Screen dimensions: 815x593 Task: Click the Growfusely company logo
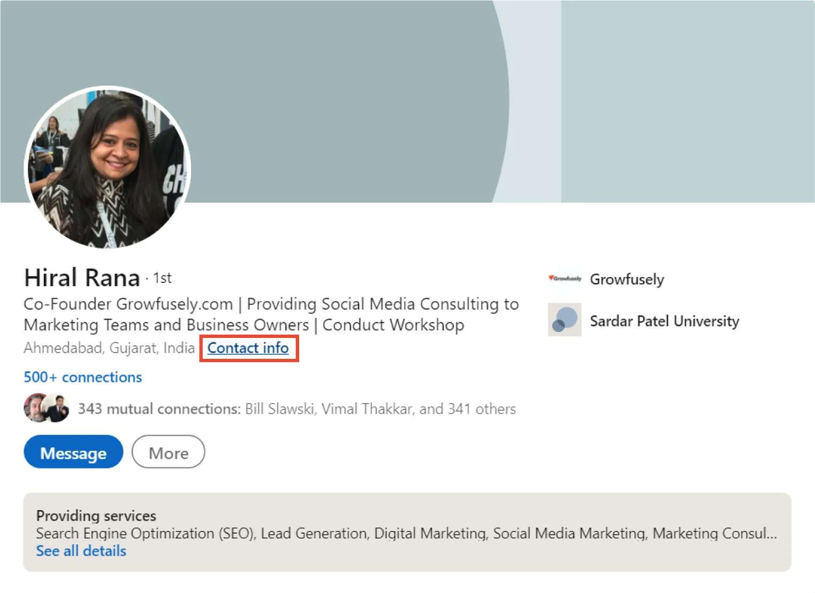point(564,279)
